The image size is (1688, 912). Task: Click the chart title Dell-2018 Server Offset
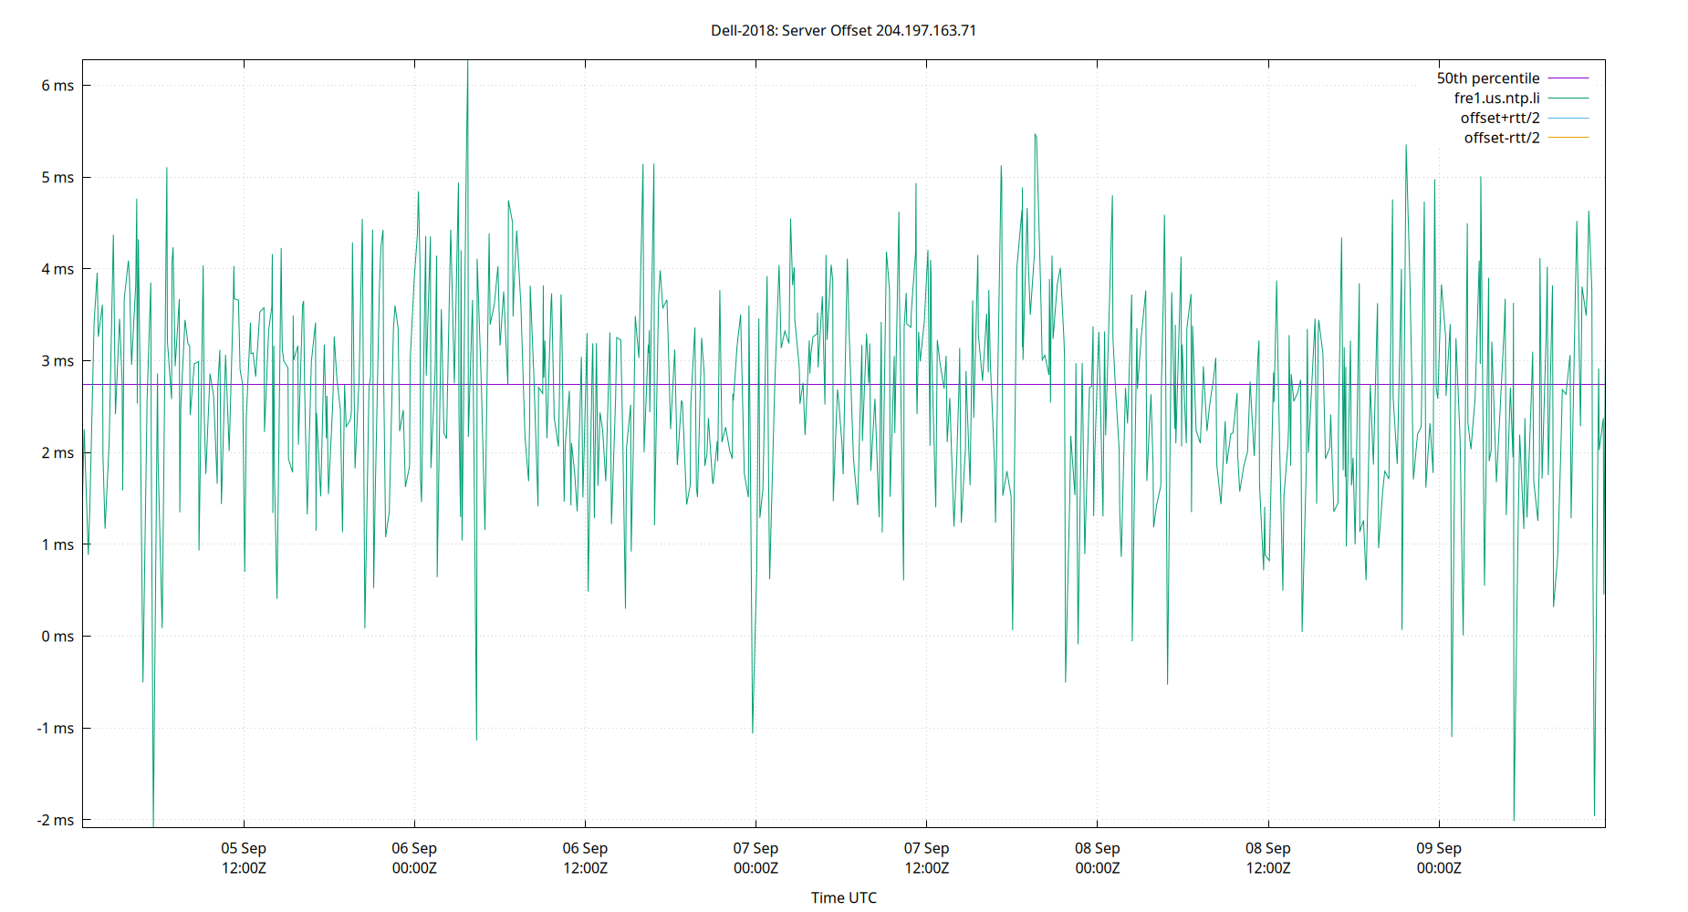coord(842,30)
